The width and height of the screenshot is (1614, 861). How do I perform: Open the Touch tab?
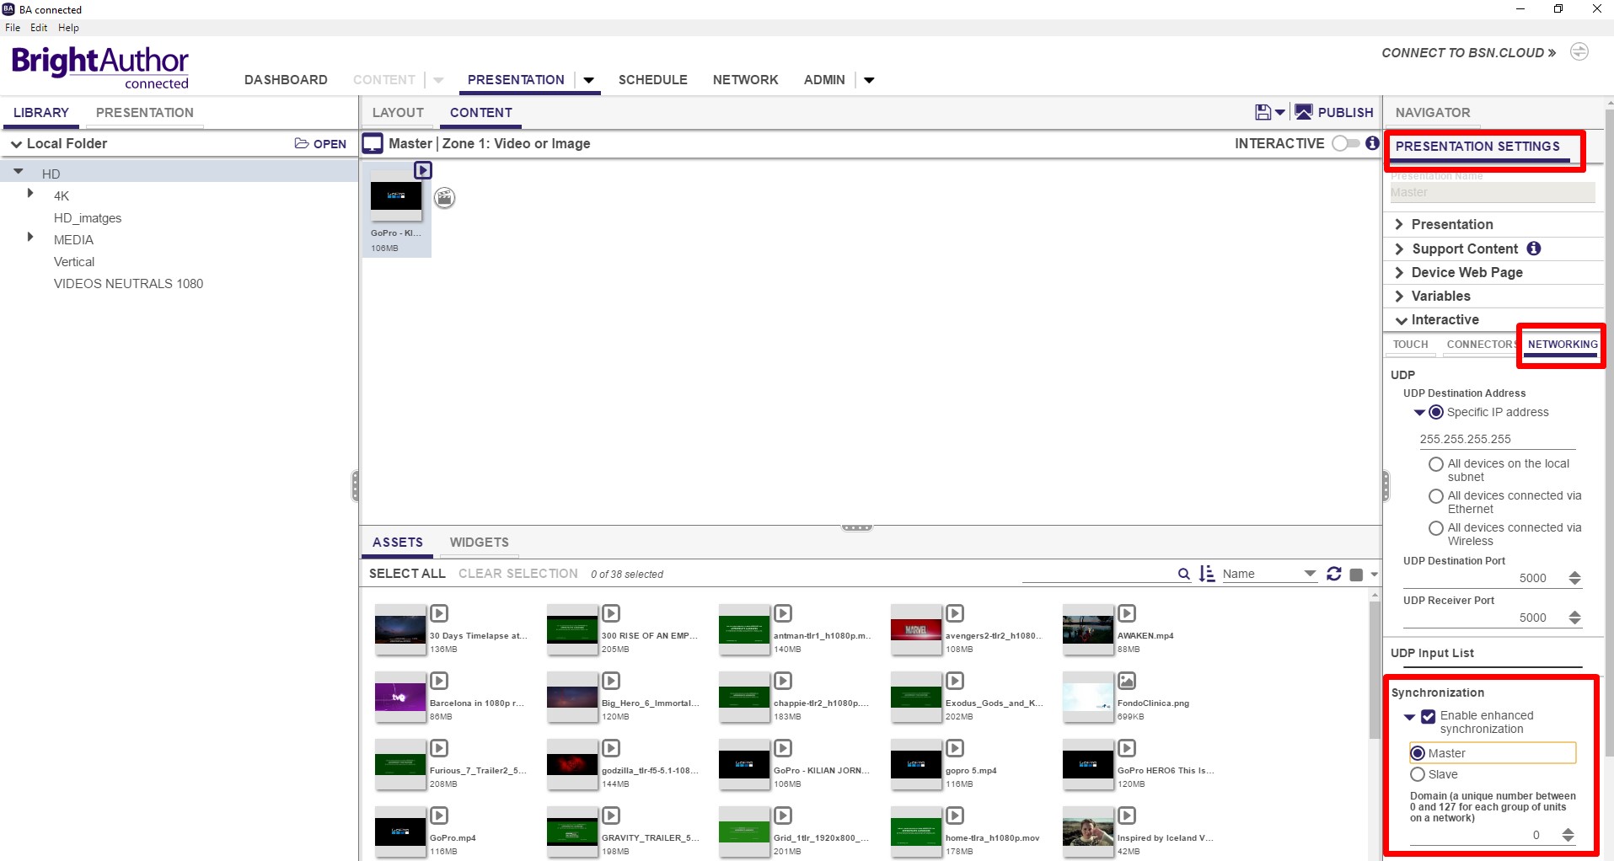point(1410,345)
